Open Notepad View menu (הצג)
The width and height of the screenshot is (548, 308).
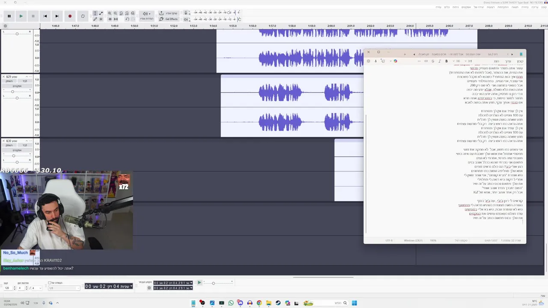496,61
